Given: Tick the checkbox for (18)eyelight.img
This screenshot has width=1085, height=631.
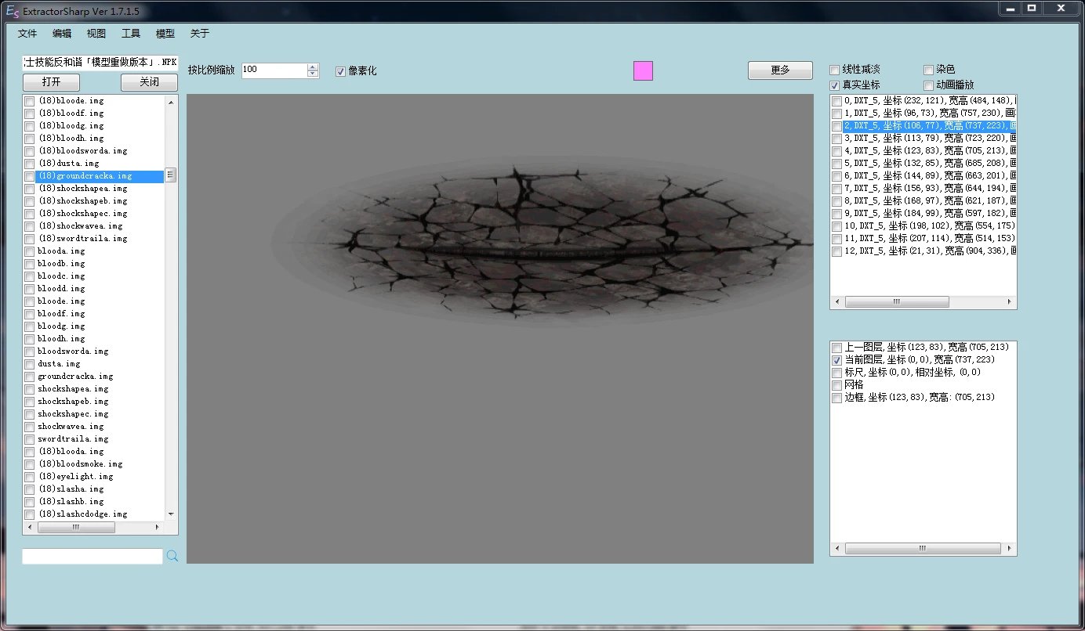Looking at the screenshot, I should pyautogui.click(x=30, y=477).
